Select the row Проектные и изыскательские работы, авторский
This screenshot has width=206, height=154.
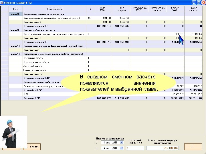pos(101,54)
